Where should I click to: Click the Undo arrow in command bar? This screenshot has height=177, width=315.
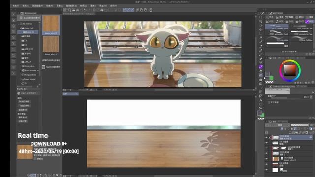coord(85,10)
